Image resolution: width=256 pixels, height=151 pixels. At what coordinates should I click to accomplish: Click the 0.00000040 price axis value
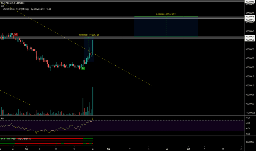[250, 31]
